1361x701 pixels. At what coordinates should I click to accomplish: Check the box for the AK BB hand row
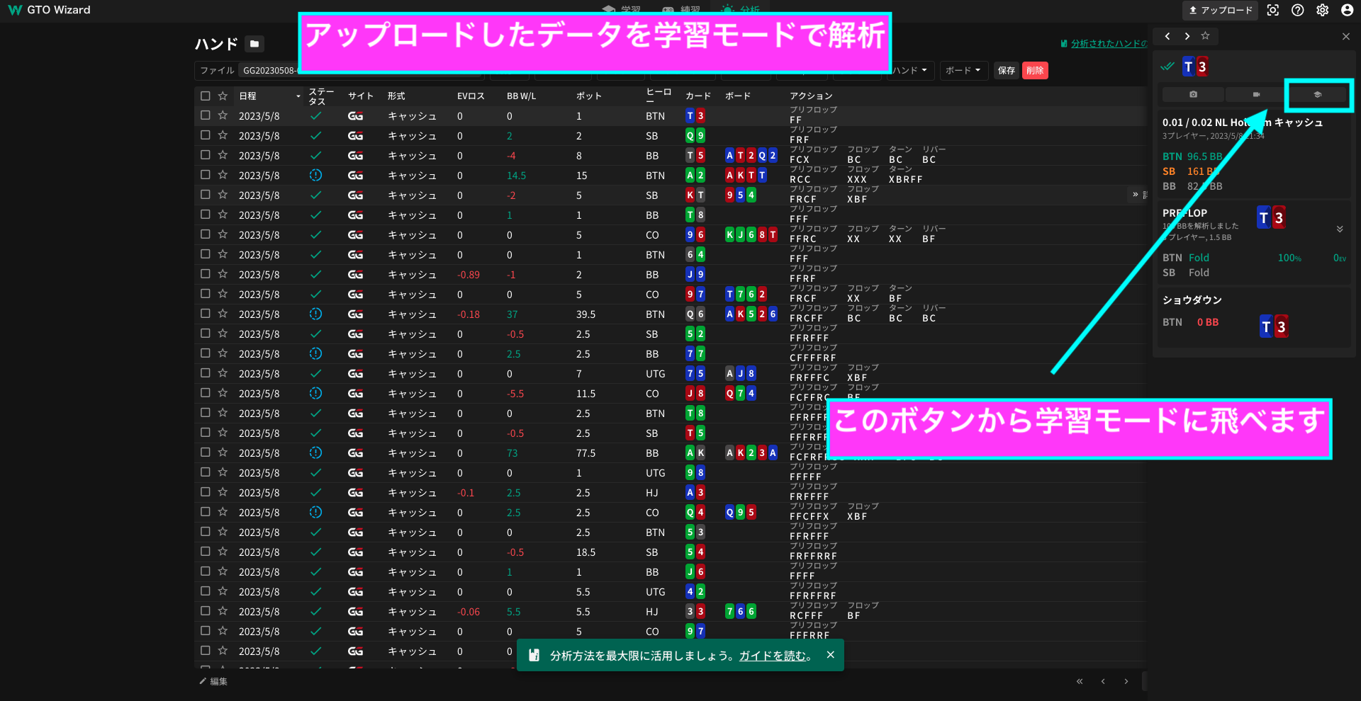click(206, 452)
